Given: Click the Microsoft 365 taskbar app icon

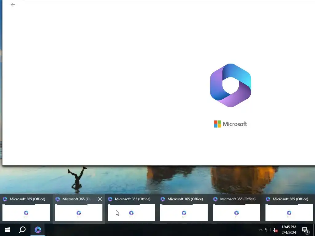Looking at the screenshot, I should tap(38, 230).
